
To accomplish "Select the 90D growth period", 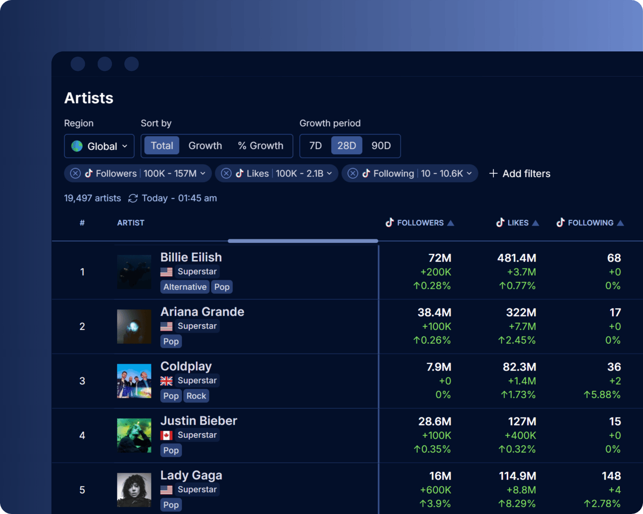I will 381,146.
